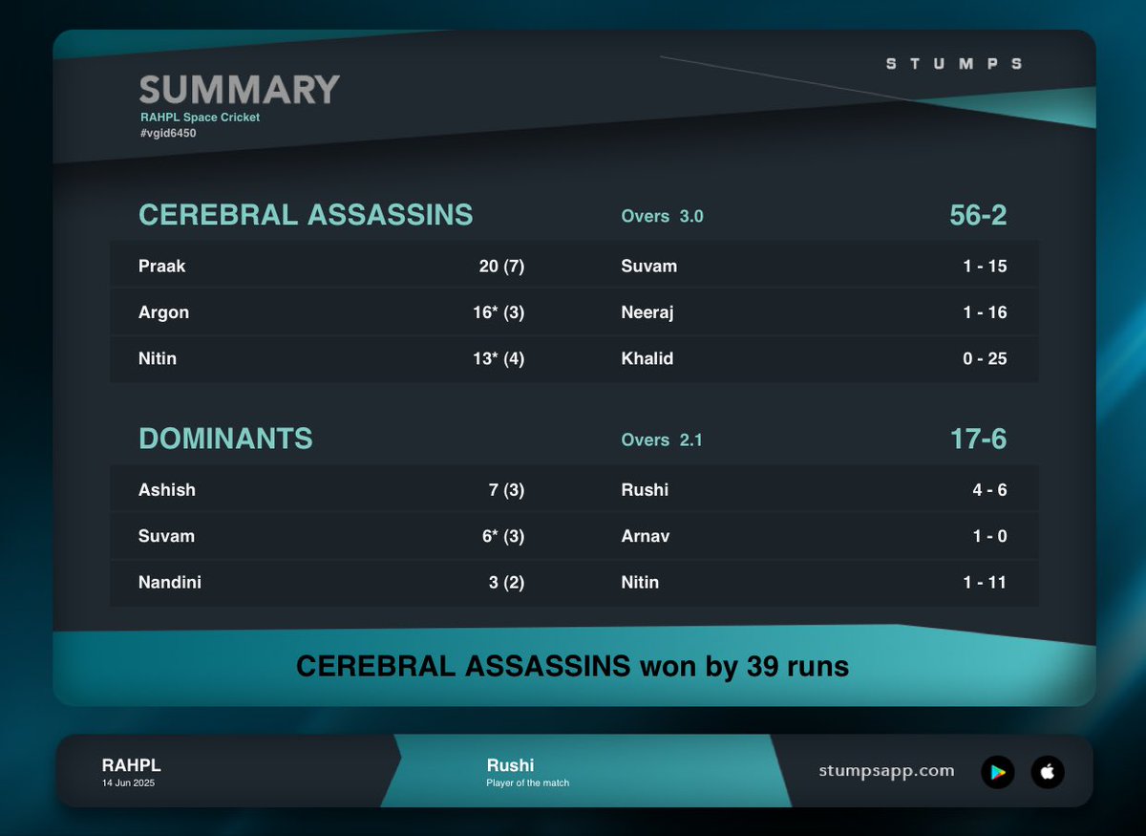Click the Player of the match caption
This screenshot has height=836, width=1146.
point(527,783)
